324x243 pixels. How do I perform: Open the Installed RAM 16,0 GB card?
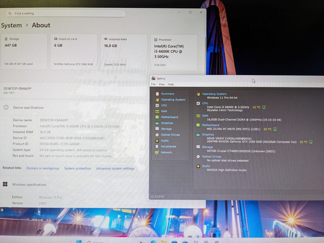(x=124, y=52)
